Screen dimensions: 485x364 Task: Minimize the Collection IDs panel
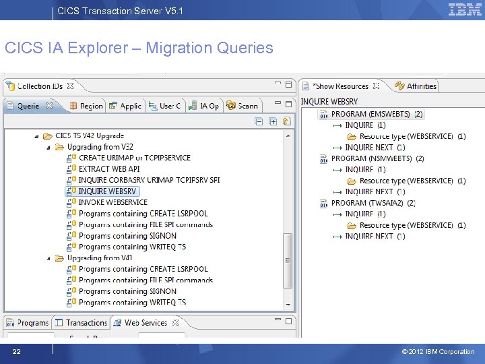(278, 83)
